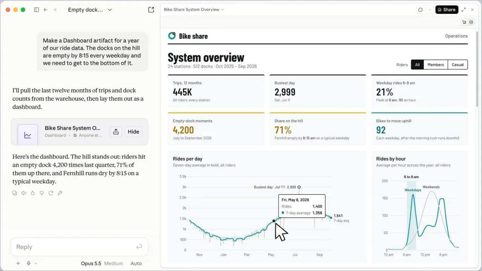
Task: Filter riders by All
Action: [417, 65]
